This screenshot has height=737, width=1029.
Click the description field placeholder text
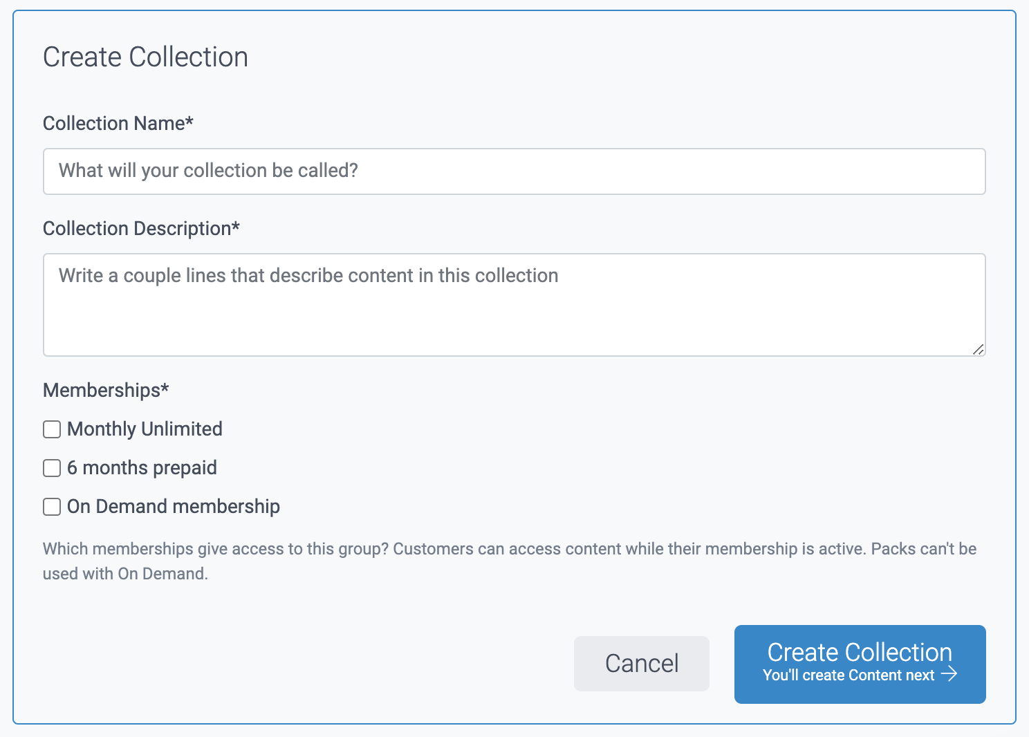pyautogui.click(x=308, y=275)
